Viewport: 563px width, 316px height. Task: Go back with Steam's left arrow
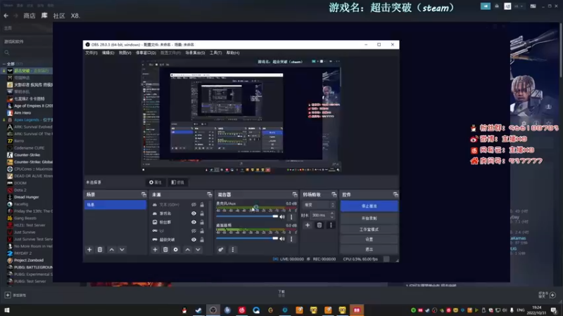(6, 15)
